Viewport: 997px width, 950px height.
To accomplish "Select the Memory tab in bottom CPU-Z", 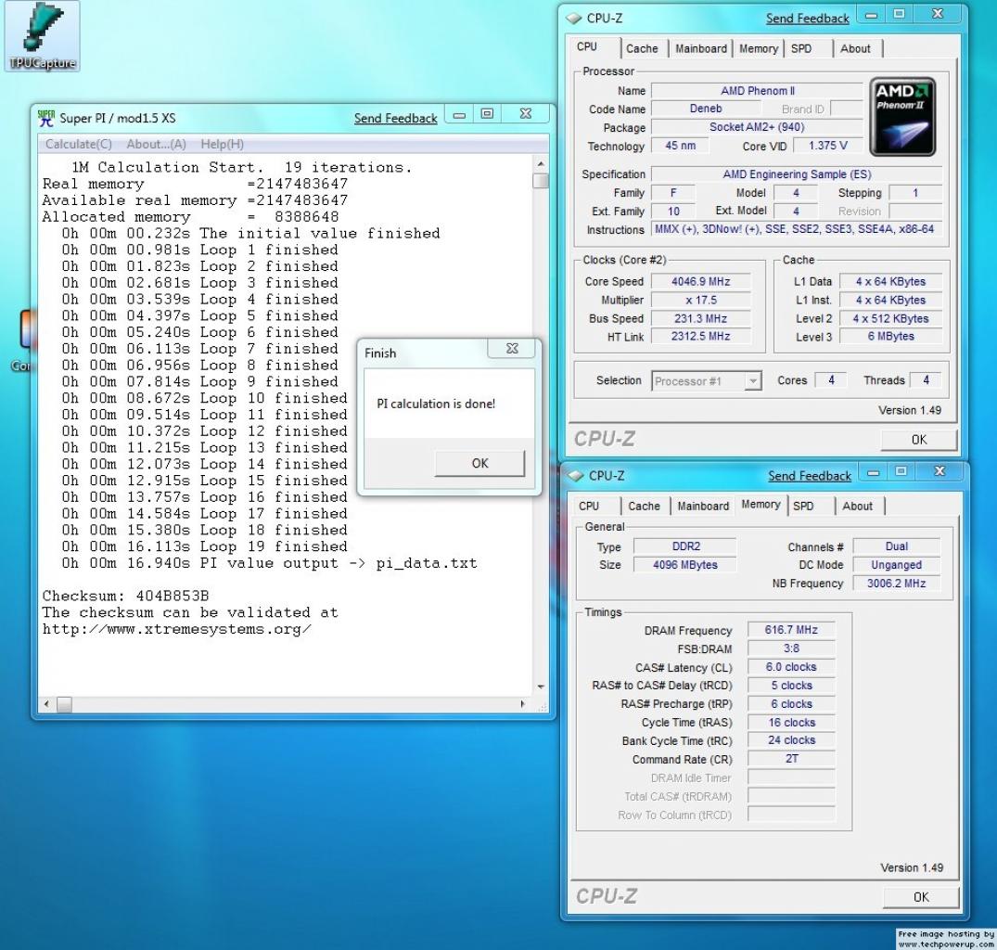I will [x=761, y=505].
